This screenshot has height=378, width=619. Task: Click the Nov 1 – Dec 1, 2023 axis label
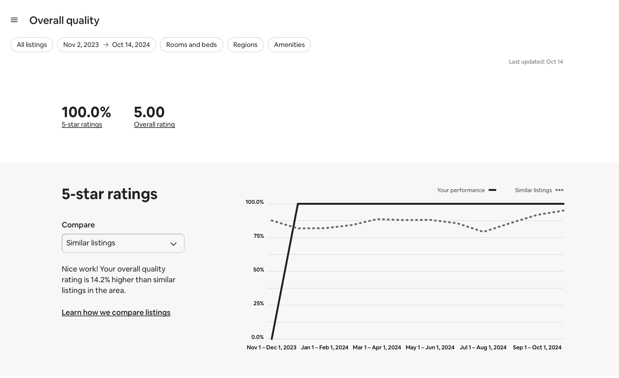click(271, 347)
